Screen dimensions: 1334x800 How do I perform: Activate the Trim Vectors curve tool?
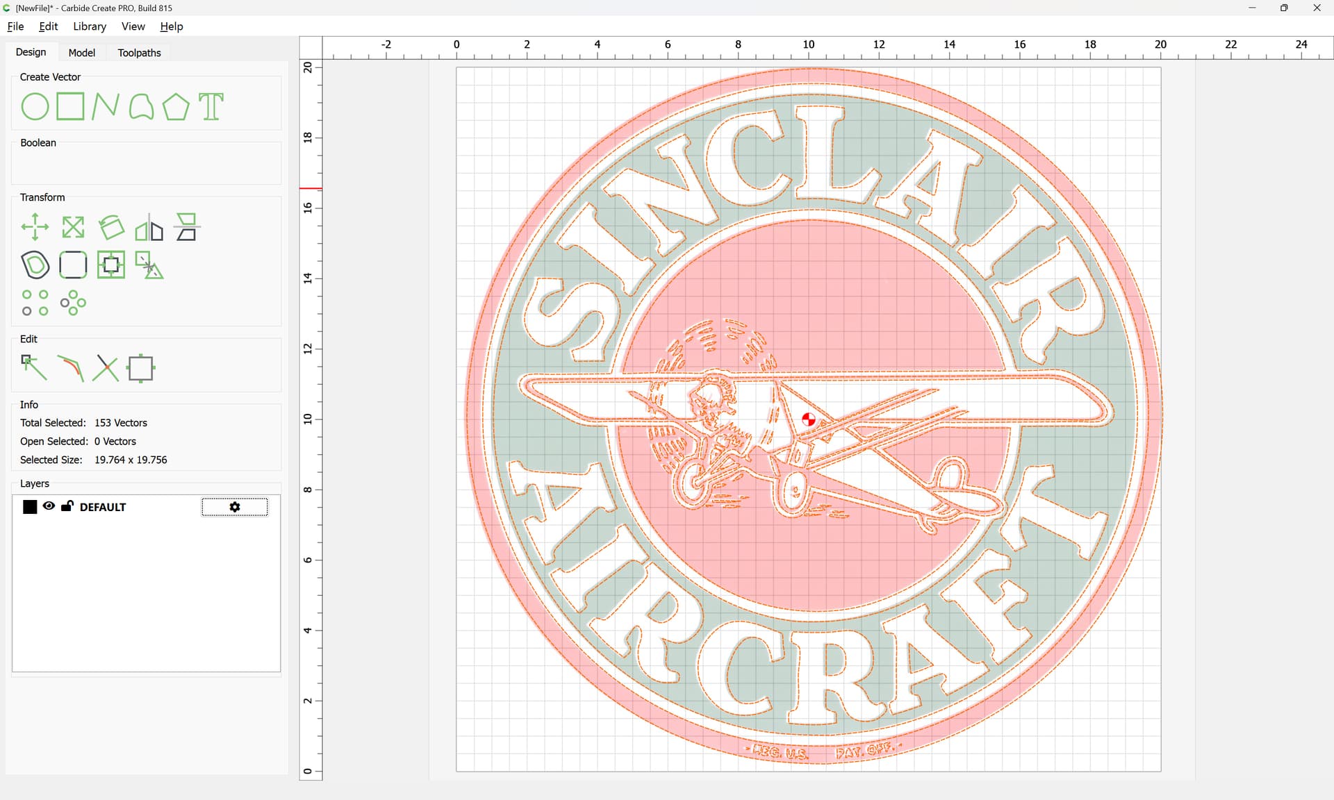(70, 368)
